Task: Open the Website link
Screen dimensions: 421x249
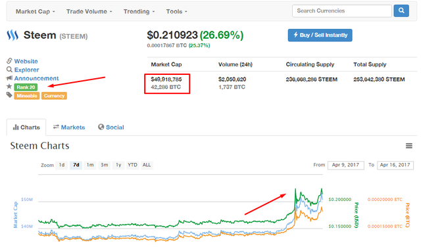Action: (x=26, y=61)
